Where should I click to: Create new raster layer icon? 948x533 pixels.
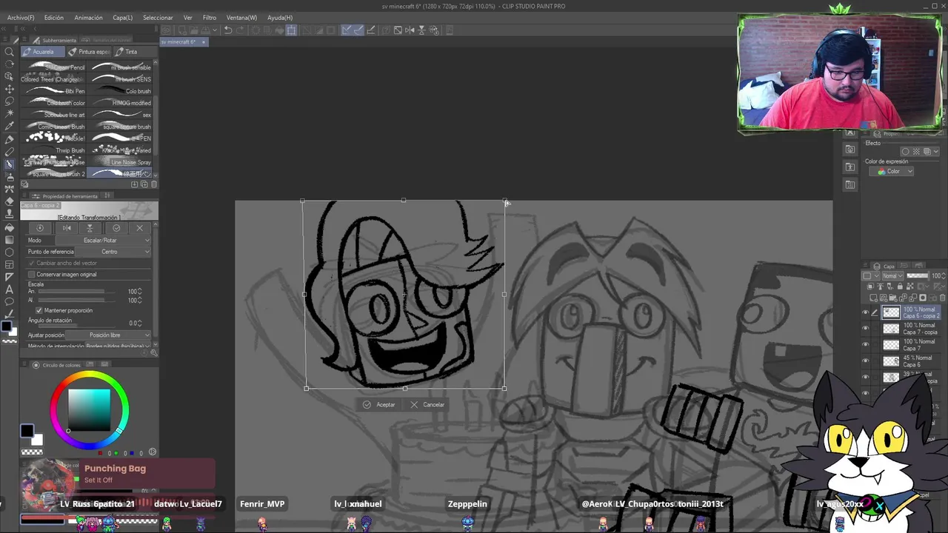point(874,298)
